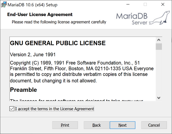Close the setup window with the X

pyautogui.click(x=163, y=4)
